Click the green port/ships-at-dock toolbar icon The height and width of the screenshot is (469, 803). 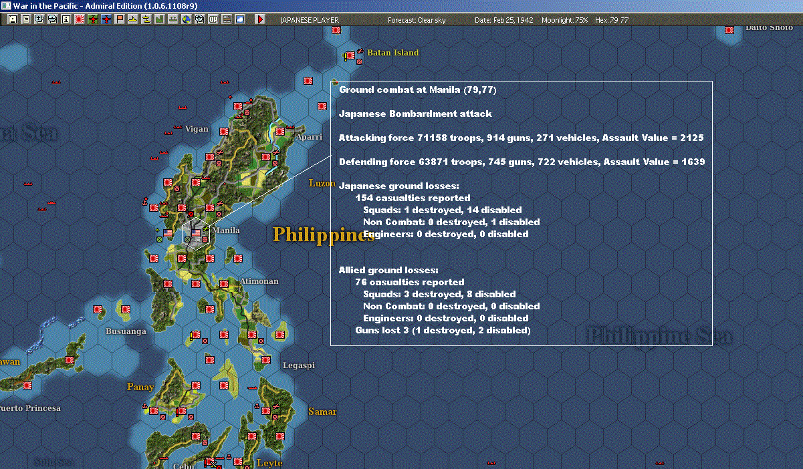[x=173, y=19]
